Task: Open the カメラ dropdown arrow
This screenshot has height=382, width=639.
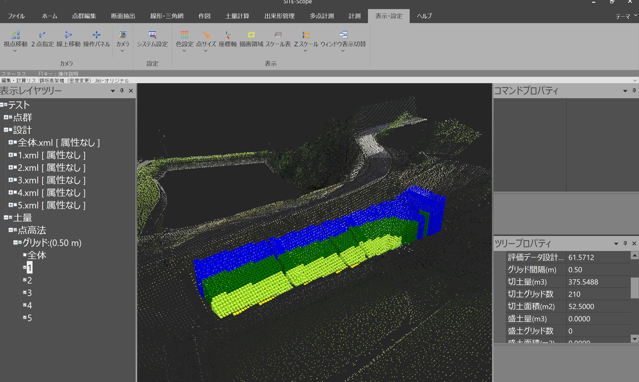Action: [122, 51]
